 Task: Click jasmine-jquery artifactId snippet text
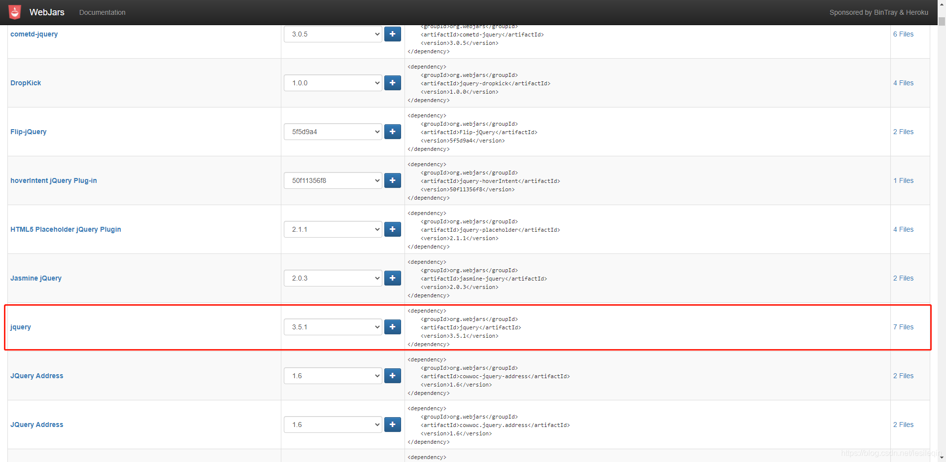tap(484, 279)
